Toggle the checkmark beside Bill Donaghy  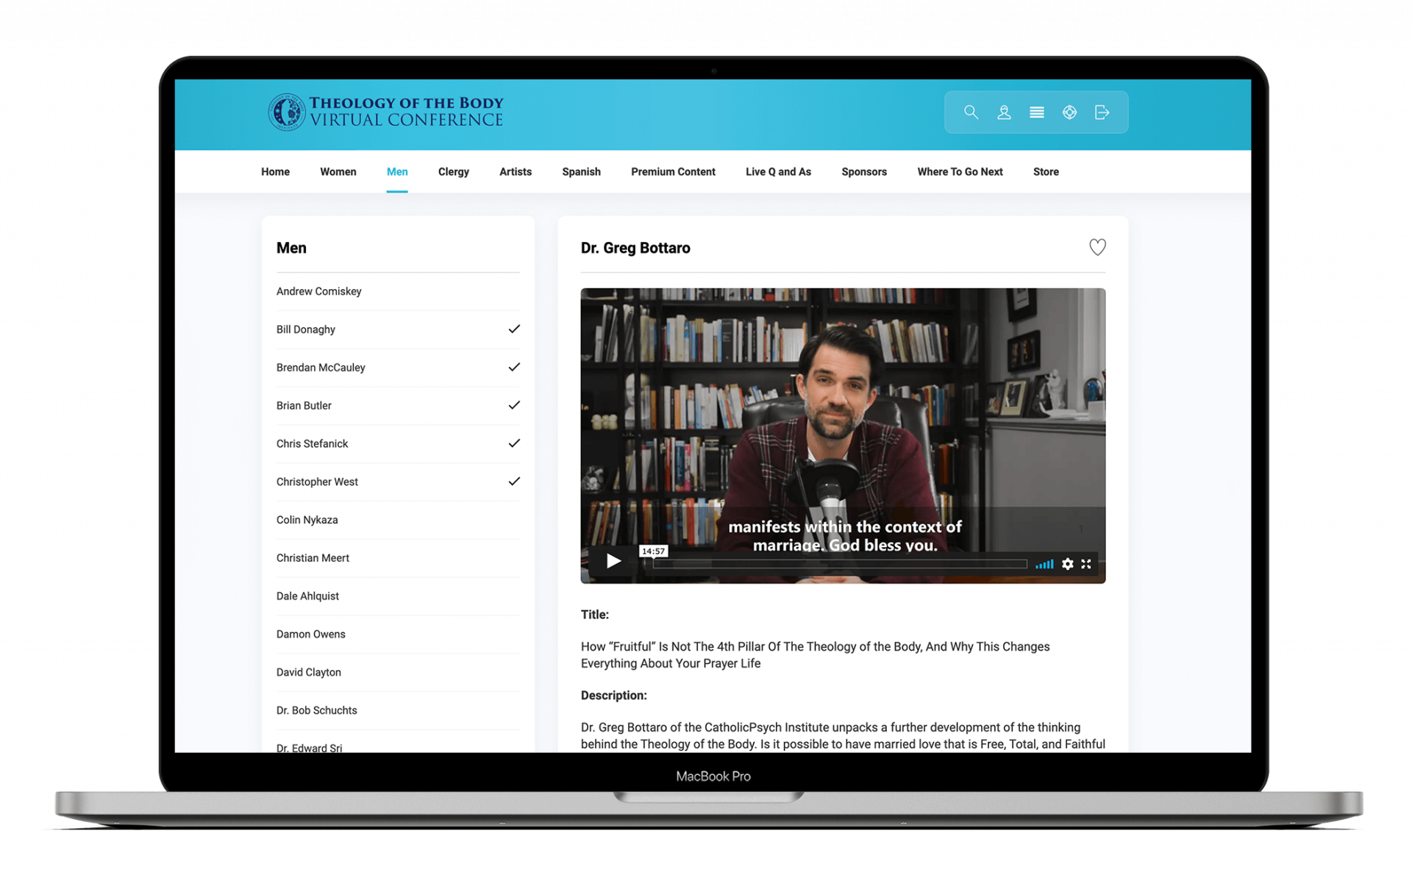[x=514, y=329]
